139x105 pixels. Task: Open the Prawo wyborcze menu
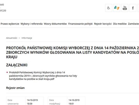[x=10, y=24]
